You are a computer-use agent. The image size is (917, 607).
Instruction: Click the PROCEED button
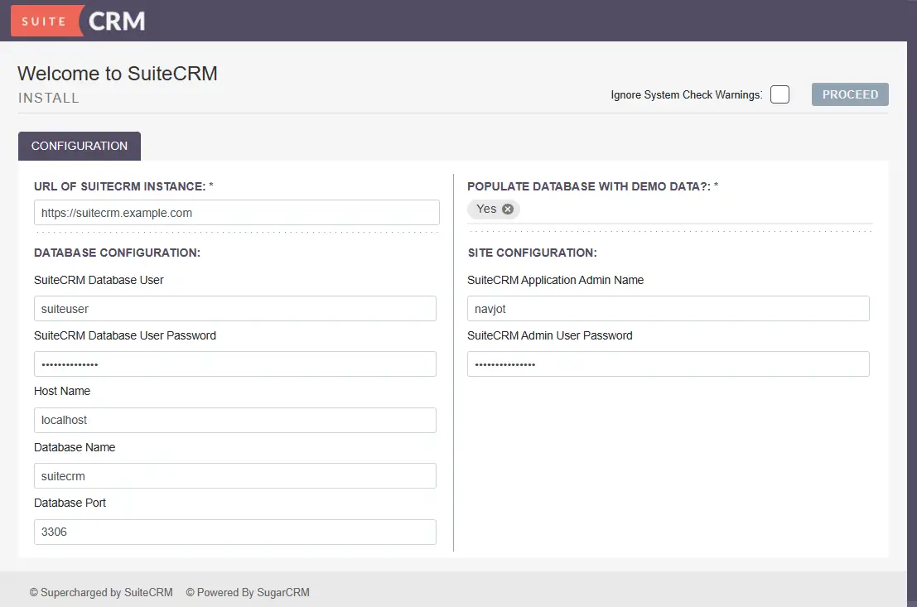[x=850, y=94]
